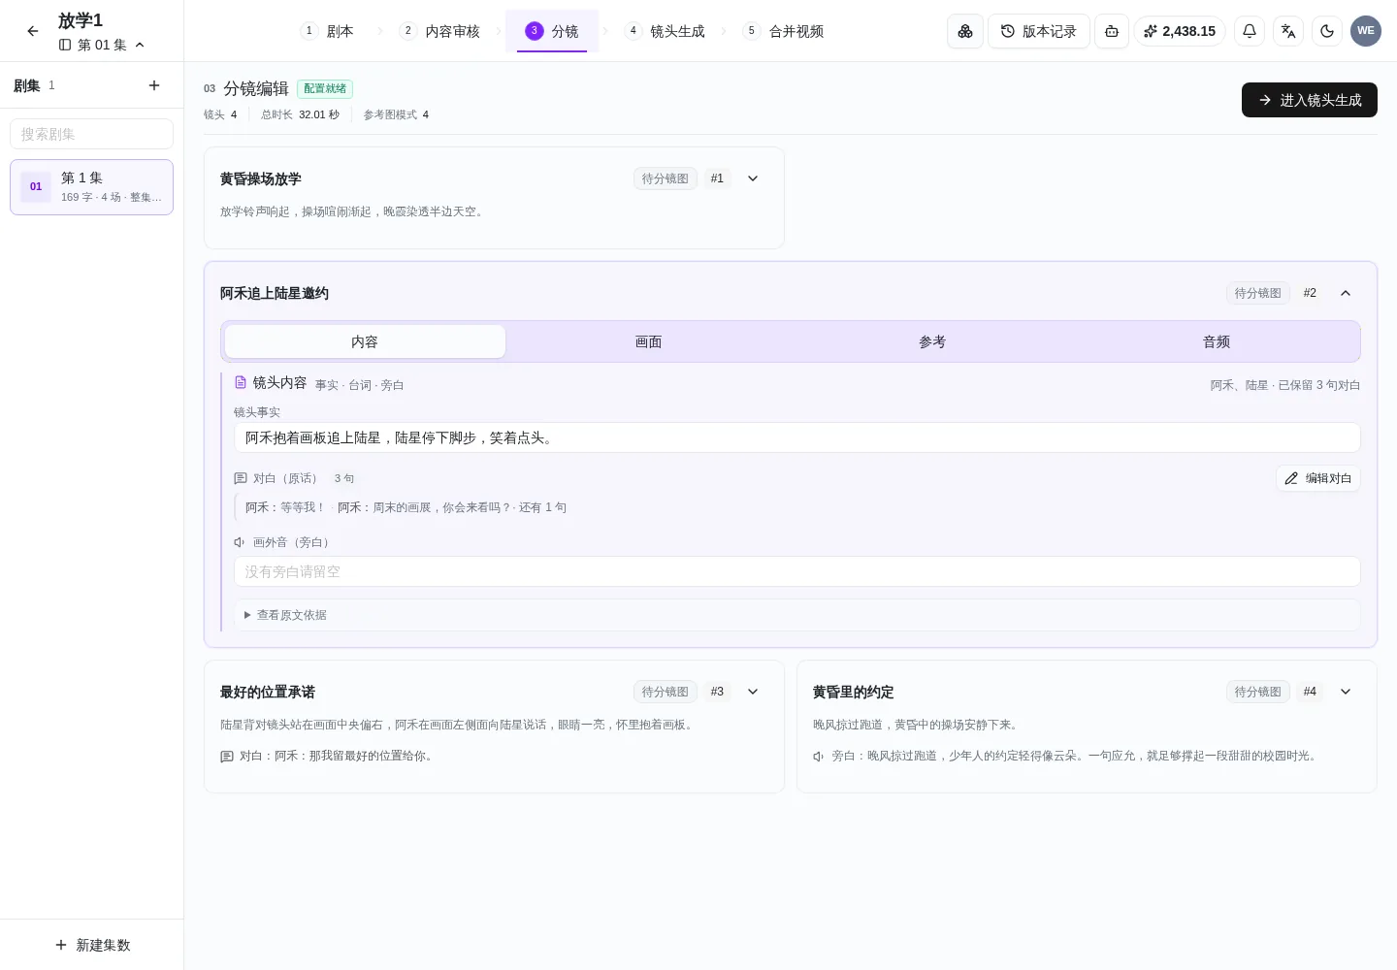Click the 镜头事实 text field
1397x970 pixels.
[796, 437]
